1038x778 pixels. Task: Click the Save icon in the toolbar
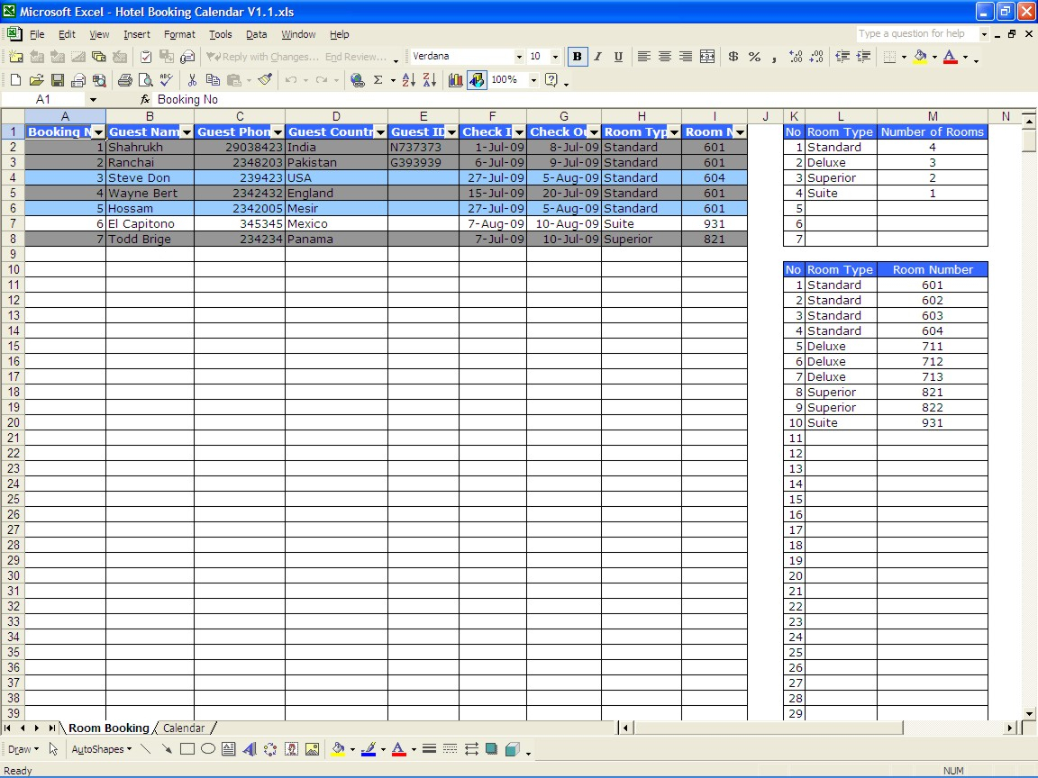[x=57, y=80]
